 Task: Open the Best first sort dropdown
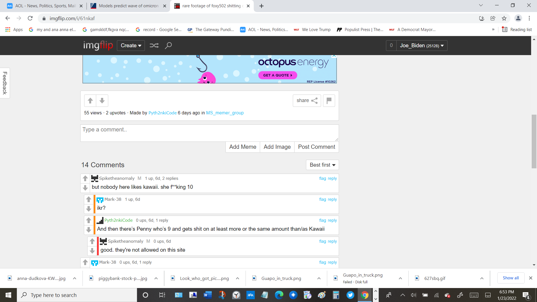click(322, 165)
